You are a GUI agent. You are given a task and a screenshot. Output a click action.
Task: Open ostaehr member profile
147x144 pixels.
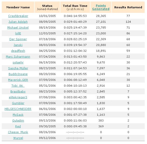18,62
